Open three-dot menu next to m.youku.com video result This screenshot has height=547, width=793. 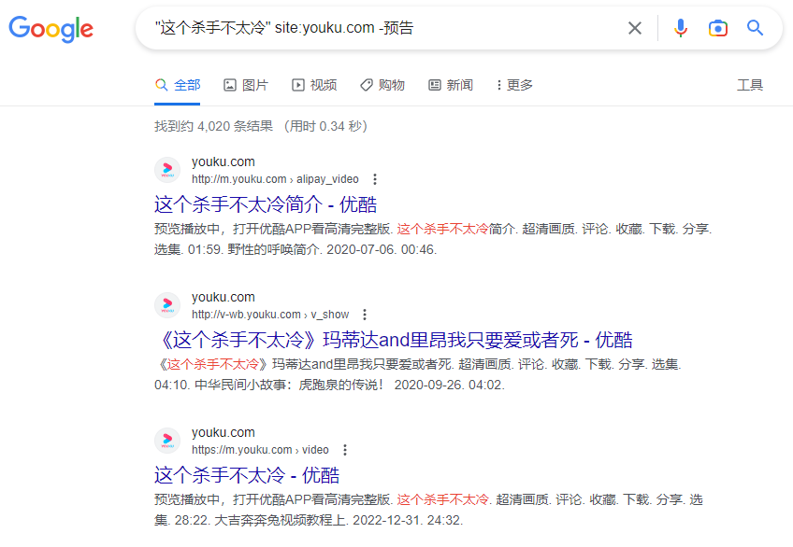[345, 450]
